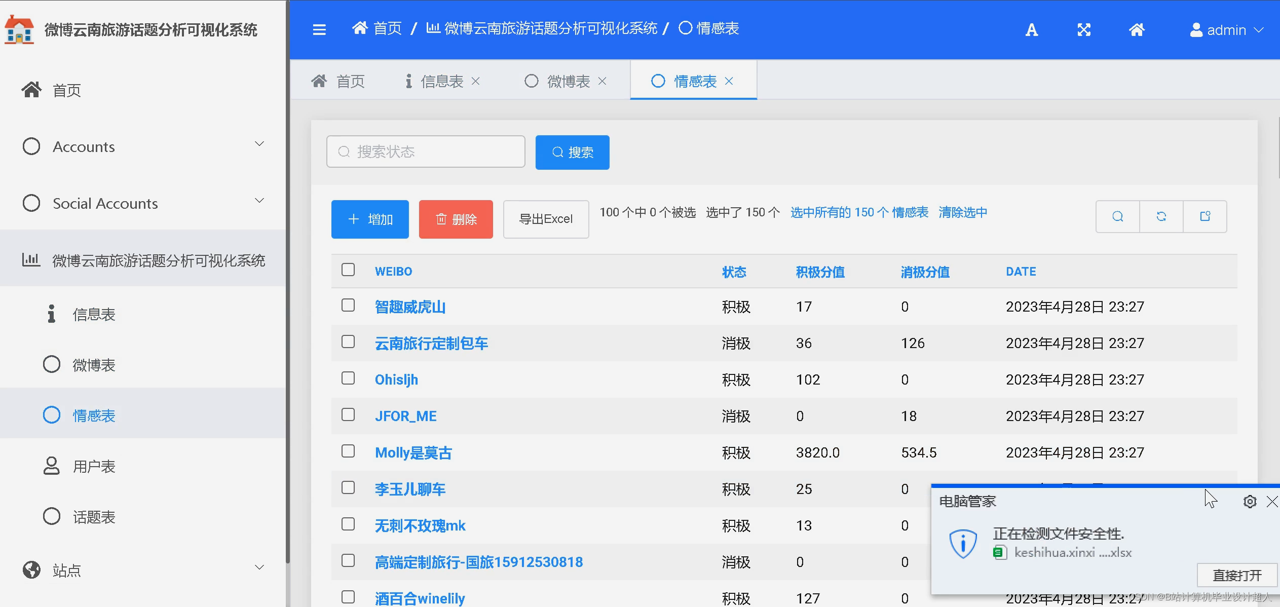
Task: Click the refresh table icon
Action: pyautogui.click(x=1161, y=217)
